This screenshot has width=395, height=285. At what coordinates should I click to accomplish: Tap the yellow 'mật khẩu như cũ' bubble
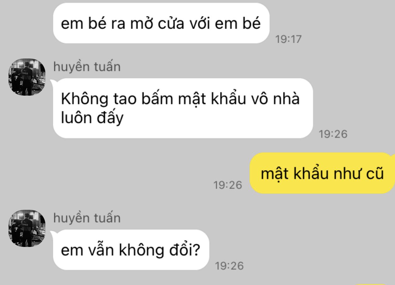323,173
